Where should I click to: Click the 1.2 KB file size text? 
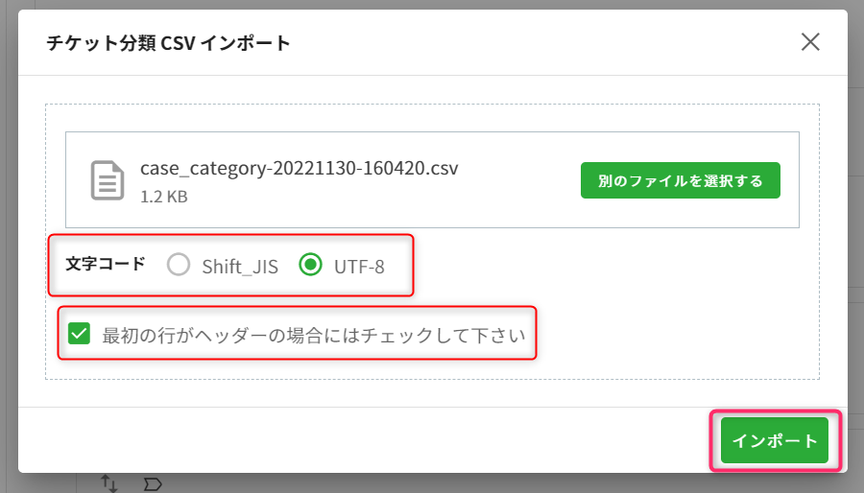click(x=163, y=197)
